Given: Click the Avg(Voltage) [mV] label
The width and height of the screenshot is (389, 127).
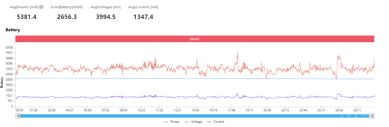Looking at the screenshot, I should point(106,7).
